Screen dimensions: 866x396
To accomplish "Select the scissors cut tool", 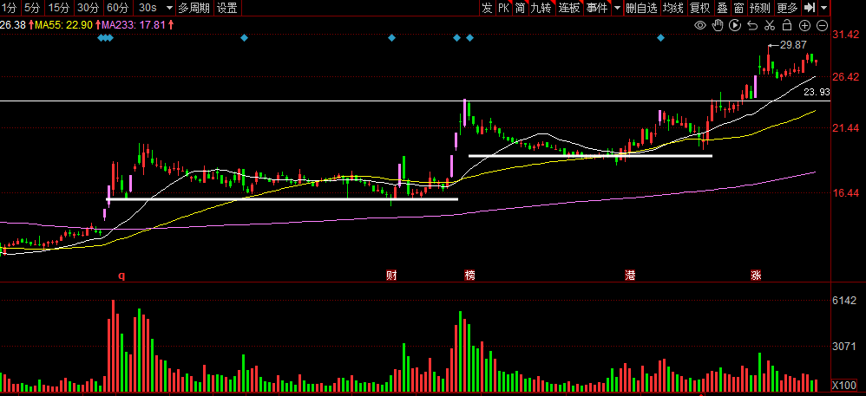I will (770, 25).
